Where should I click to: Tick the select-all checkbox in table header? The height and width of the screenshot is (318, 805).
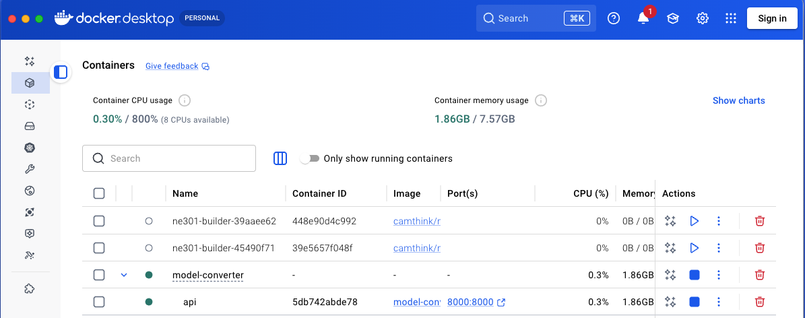(x=99, y=193)
